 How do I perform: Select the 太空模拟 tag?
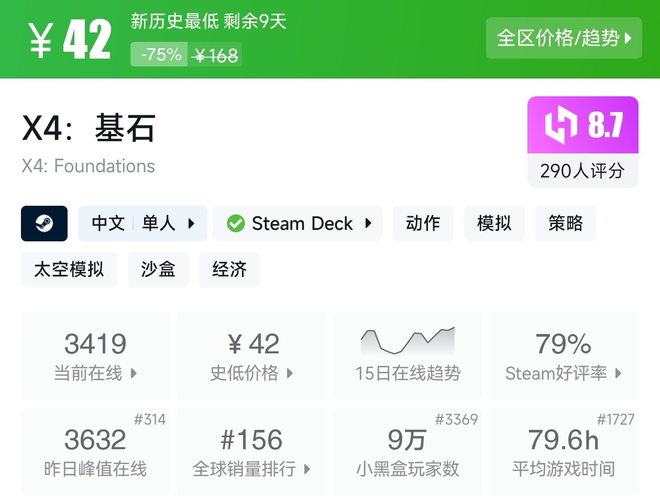coord(69,270)
